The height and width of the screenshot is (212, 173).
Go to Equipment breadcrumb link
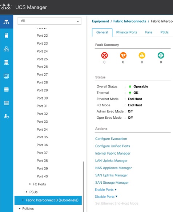click(x=100, y=21)
